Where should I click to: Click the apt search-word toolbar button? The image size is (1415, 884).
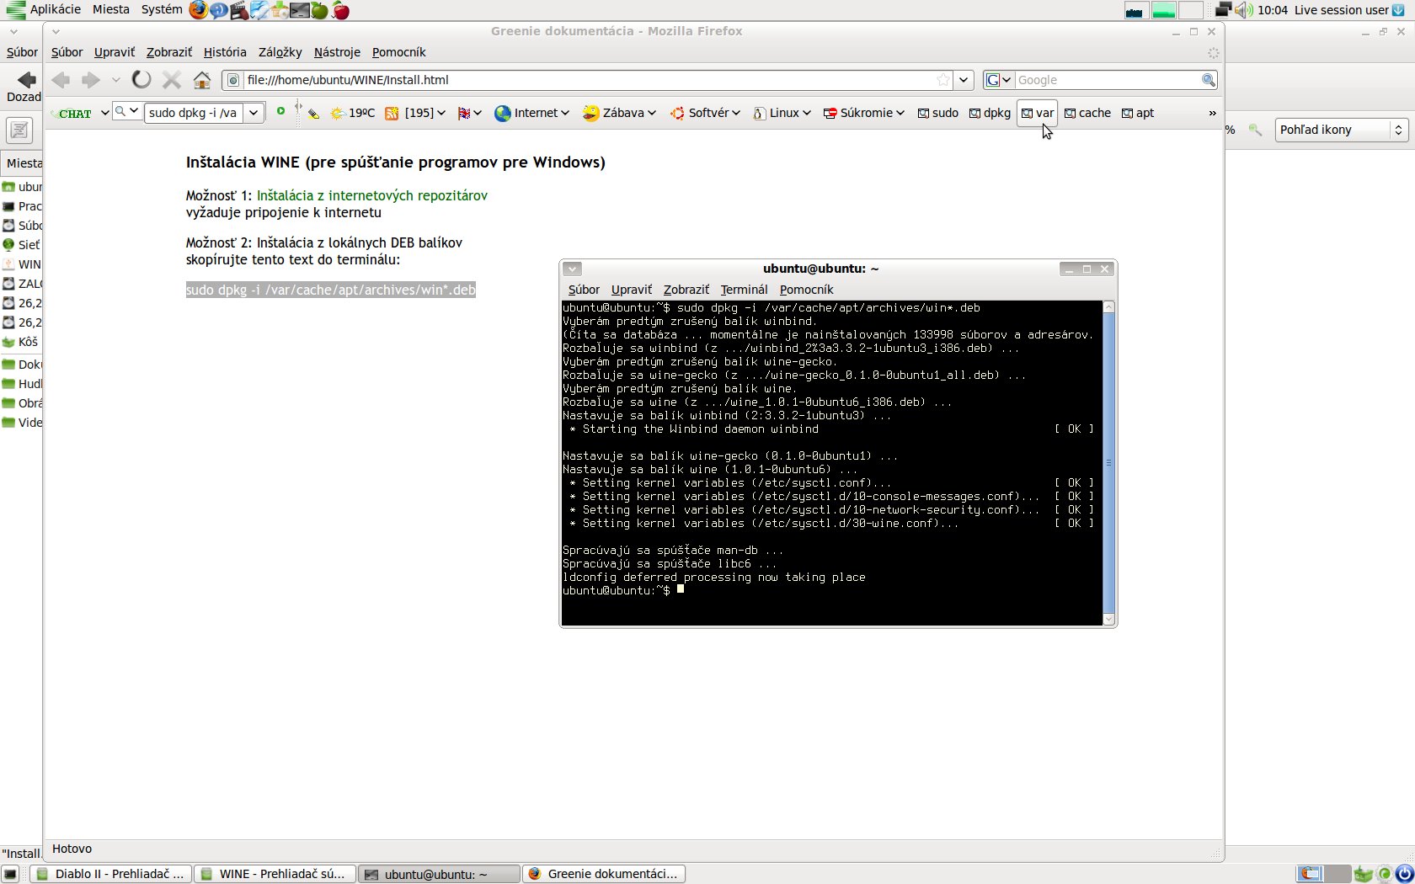click(1138, 113)
